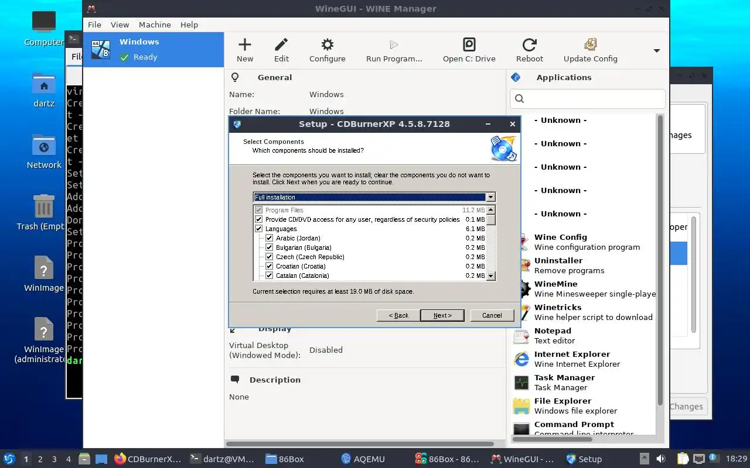Open the Machine menu in WineGUI
The width and height of the screenshot is (750, 468).
pos(155,25)
